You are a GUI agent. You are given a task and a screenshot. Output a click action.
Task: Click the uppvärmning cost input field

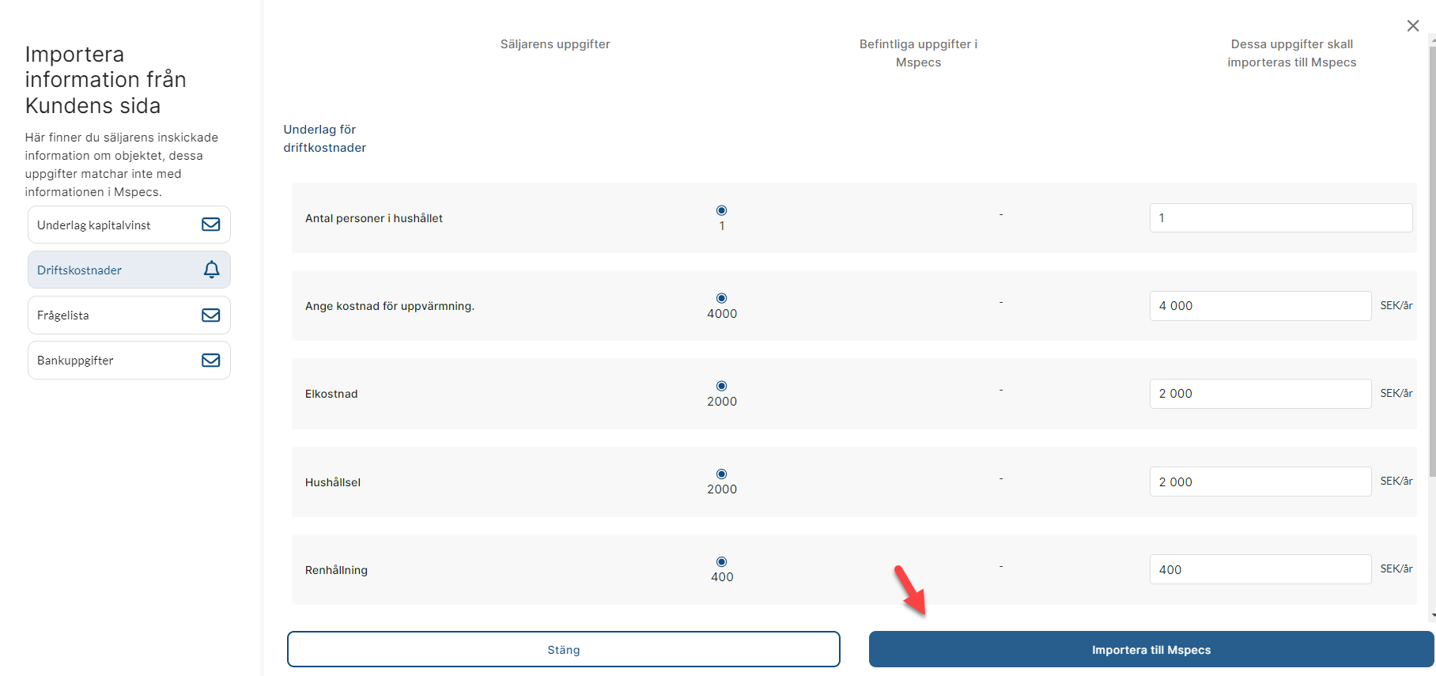coord(1260,305)
